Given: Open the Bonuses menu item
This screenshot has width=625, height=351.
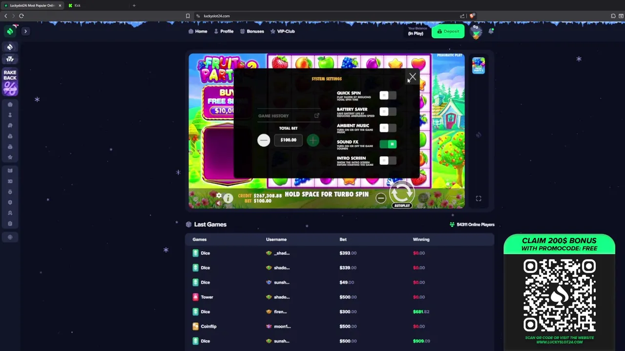Looking at the screenshot, I should tap(252, 31).
